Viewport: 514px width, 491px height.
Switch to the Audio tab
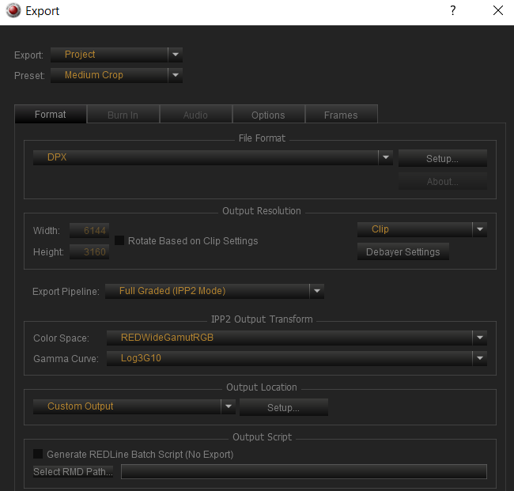coord(195,115)
